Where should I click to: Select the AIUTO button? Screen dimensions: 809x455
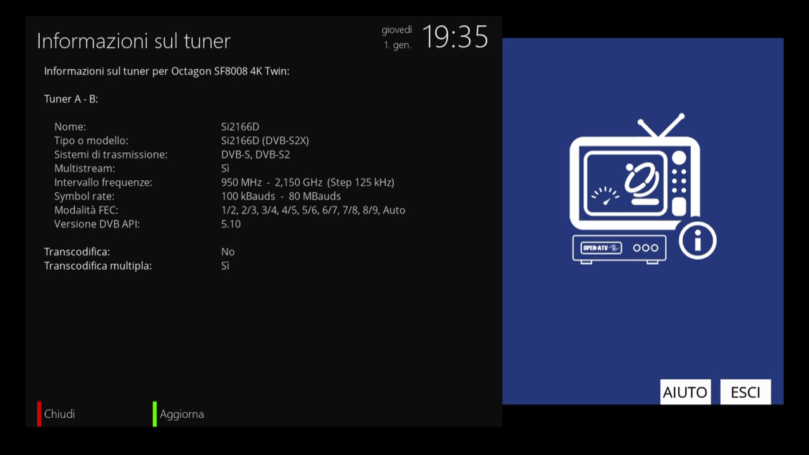(685, 392)
